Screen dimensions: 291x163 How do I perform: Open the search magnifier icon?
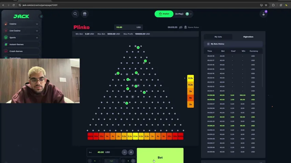75,14
